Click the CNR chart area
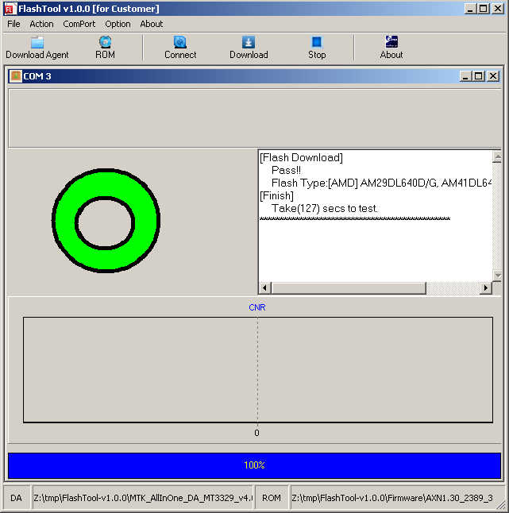Screen dimensions: 509x513 pyautogui.click(x=258, y=370)
